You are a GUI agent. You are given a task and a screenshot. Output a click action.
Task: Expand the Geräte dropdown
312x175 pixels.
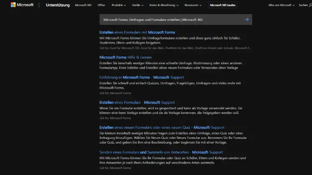coord(138,5)
